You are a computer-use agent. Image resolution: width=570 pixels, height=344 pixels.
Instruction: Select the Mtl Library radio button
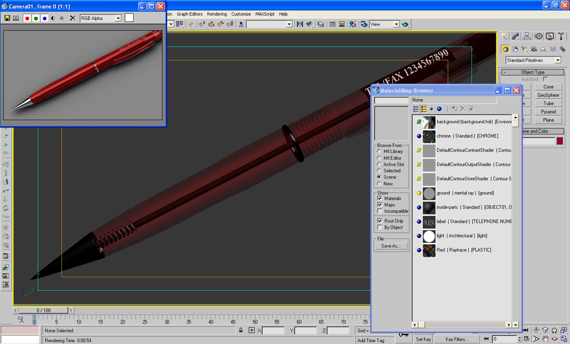pyautogui.click(x=379, y=151)
